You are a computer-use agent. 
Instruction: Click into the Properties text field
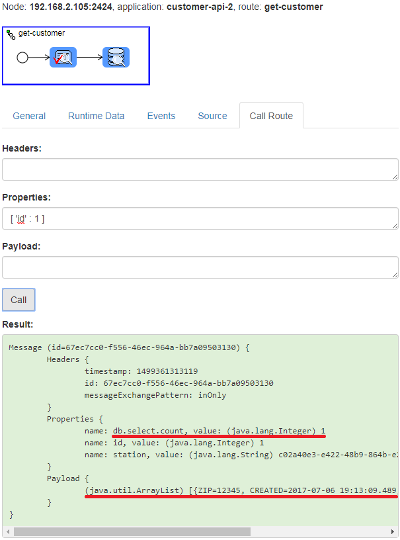click(198, 218)
